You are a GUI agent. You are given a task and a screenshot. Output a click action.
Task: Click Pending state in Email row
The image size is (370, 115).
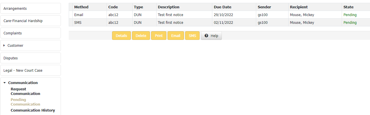coord(350,15)
